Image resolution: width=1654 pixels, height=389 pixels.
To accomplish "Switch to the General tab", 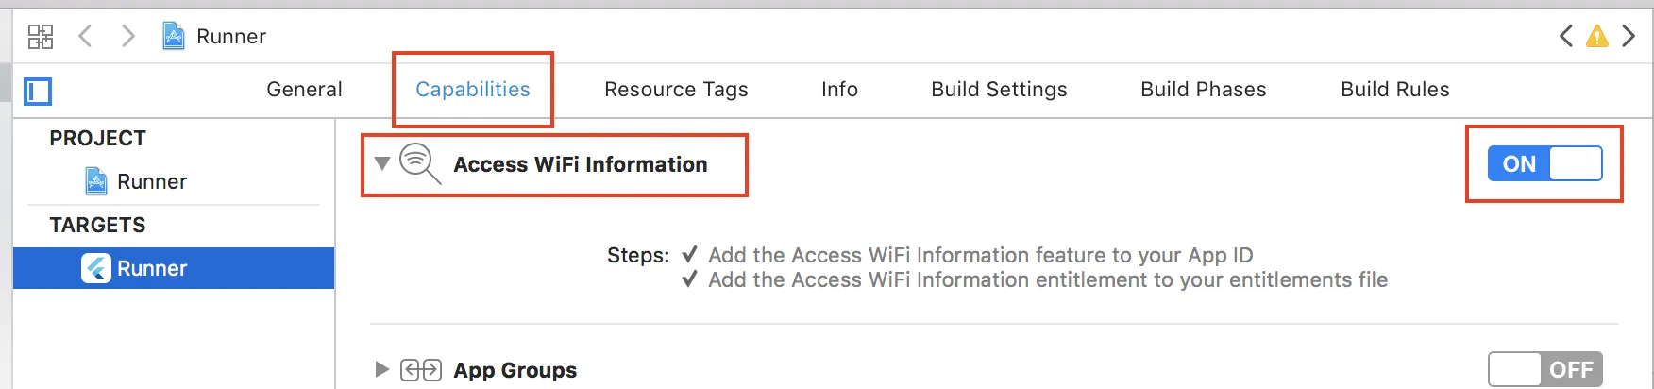I will tap(304, 90).
